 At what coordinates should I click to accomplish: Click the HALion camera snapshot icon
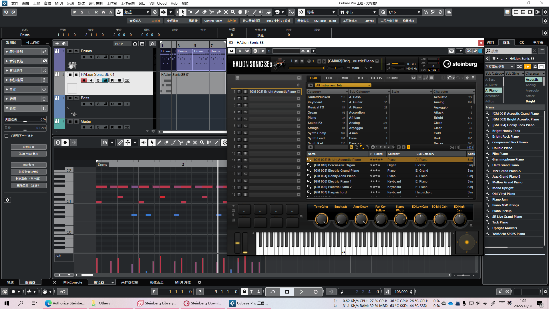pyautogui.click(x=451, y=51)
